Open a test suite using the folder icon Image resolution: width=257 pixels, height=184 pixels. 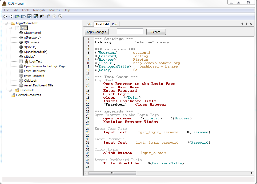(17, 16)
